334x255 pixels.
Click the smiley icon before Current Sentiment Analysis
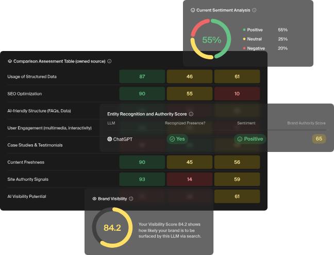(193, 10)
